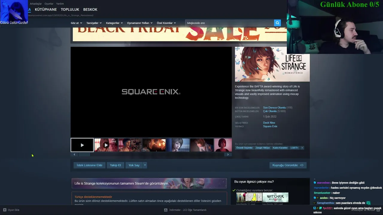Click İstek Listesine Ekle button
383x215 pixels.
point(89,165)
